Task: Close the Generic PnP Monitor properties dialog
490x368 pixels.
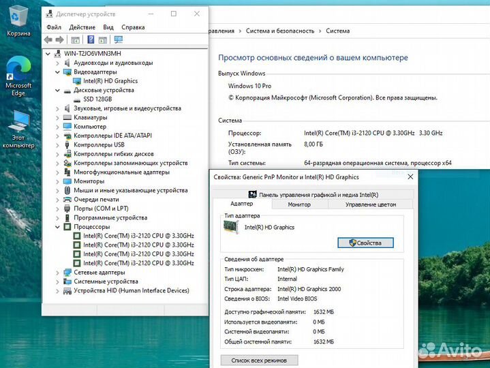Action: 410,177
